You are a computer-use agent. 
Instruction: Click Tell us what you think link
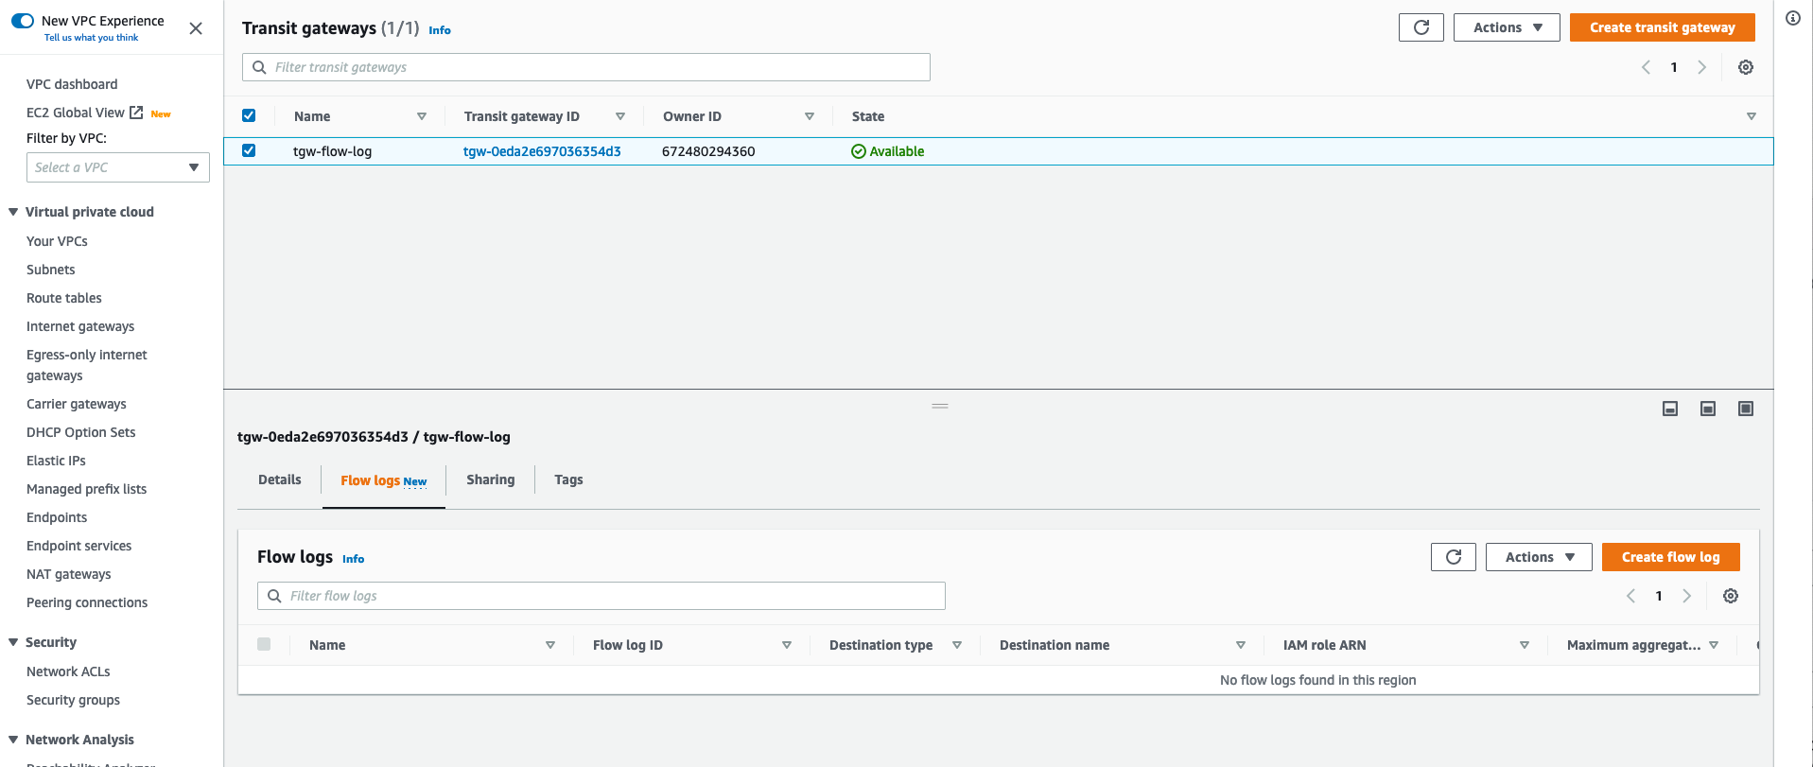click(91, 38)
